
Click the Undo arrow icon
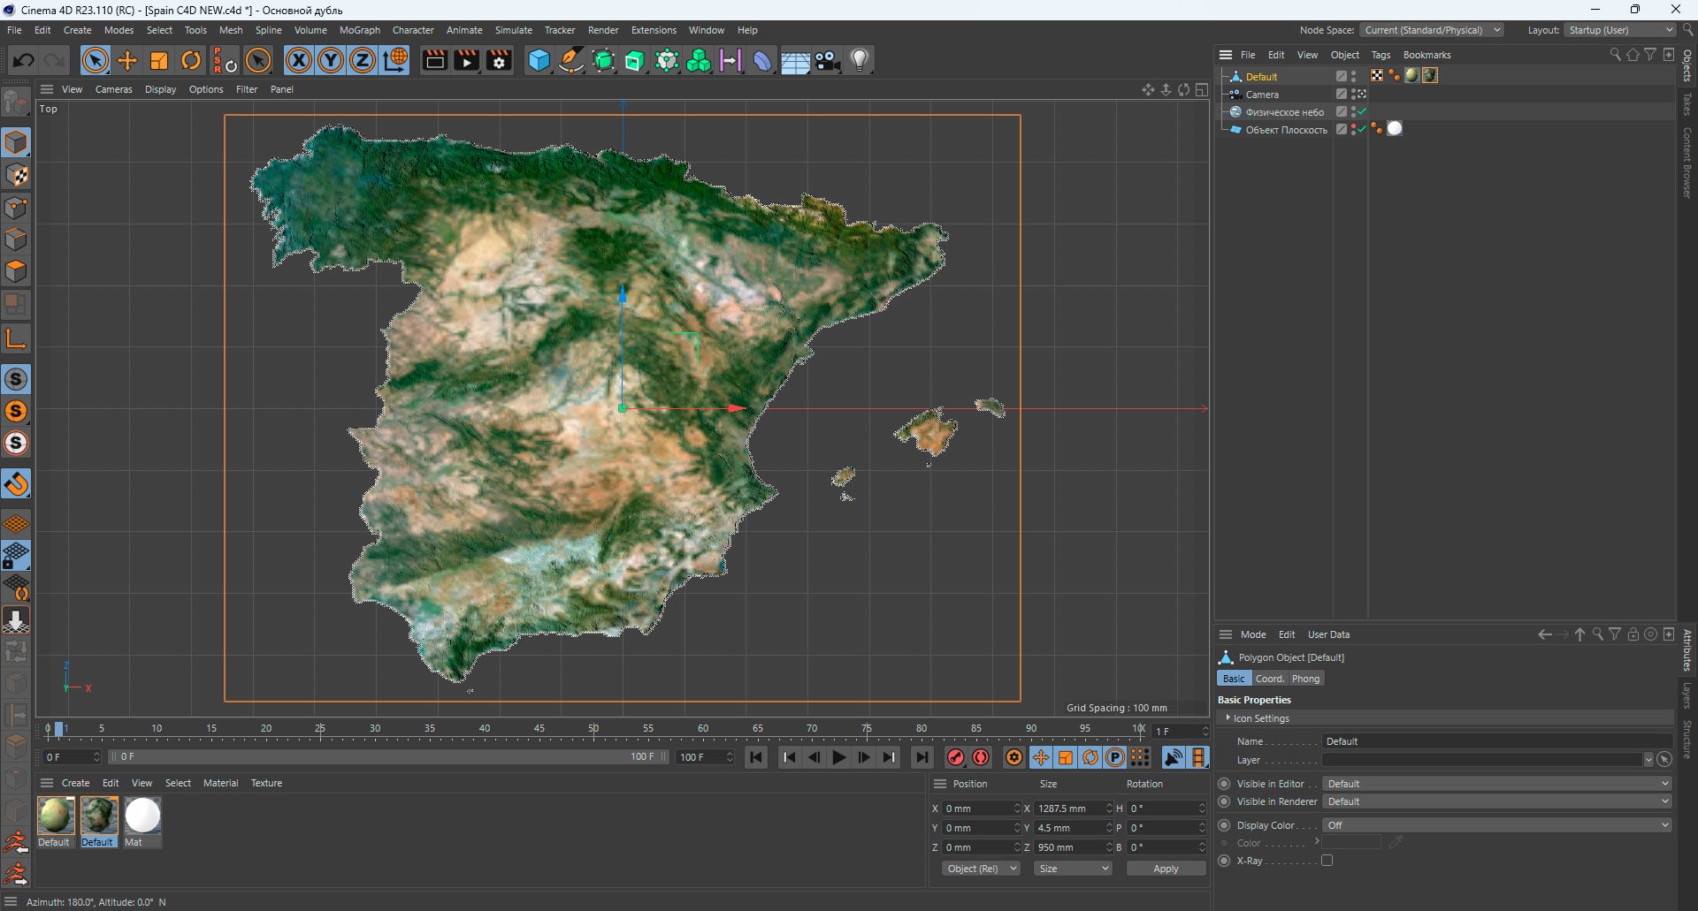pos(23,60)
